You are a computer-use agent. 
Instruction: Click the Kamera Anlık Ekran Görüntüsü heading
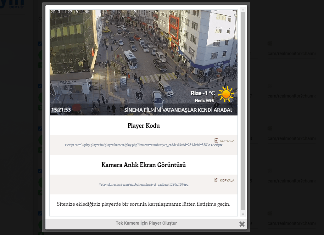(143, 165)
